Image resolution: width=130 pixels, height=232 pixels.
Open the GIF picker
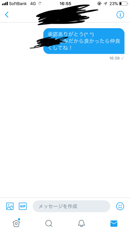[x=23, y=206]
